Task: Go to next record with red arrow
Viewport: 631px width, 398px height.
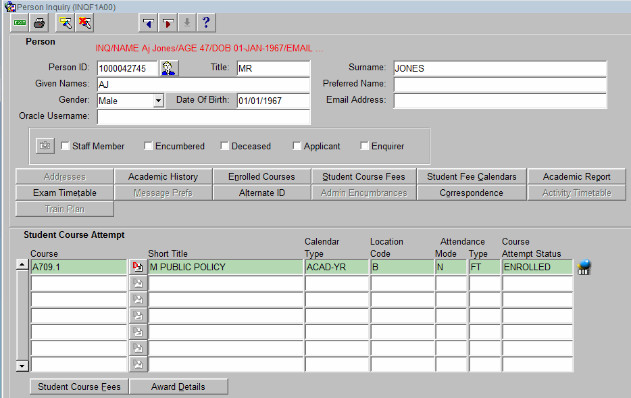Action: pos(168,23)
